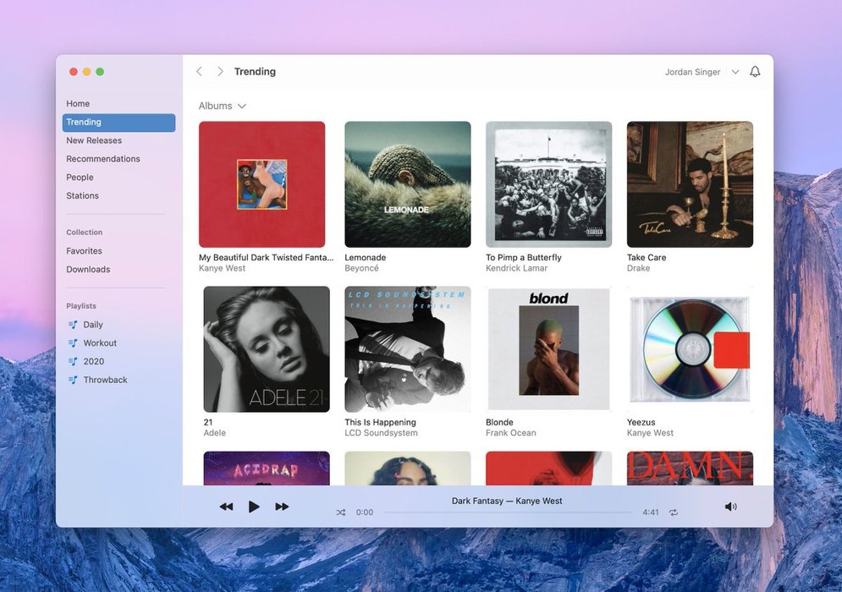Viewport: 842px width, 592px height.
Task: Click the Beyoncé artist name
Action: point(361,268)
